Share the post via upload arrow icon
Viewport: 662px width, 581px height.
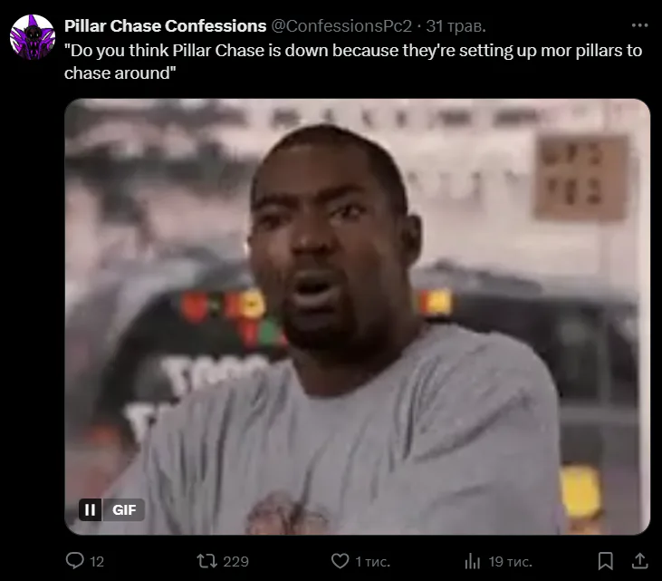pos(639,561)
